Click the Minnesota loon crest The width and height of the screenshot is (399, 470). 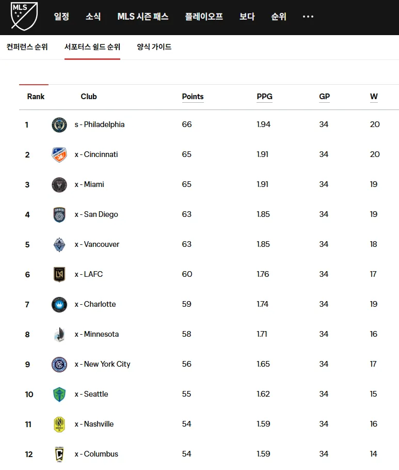(59, 334)
